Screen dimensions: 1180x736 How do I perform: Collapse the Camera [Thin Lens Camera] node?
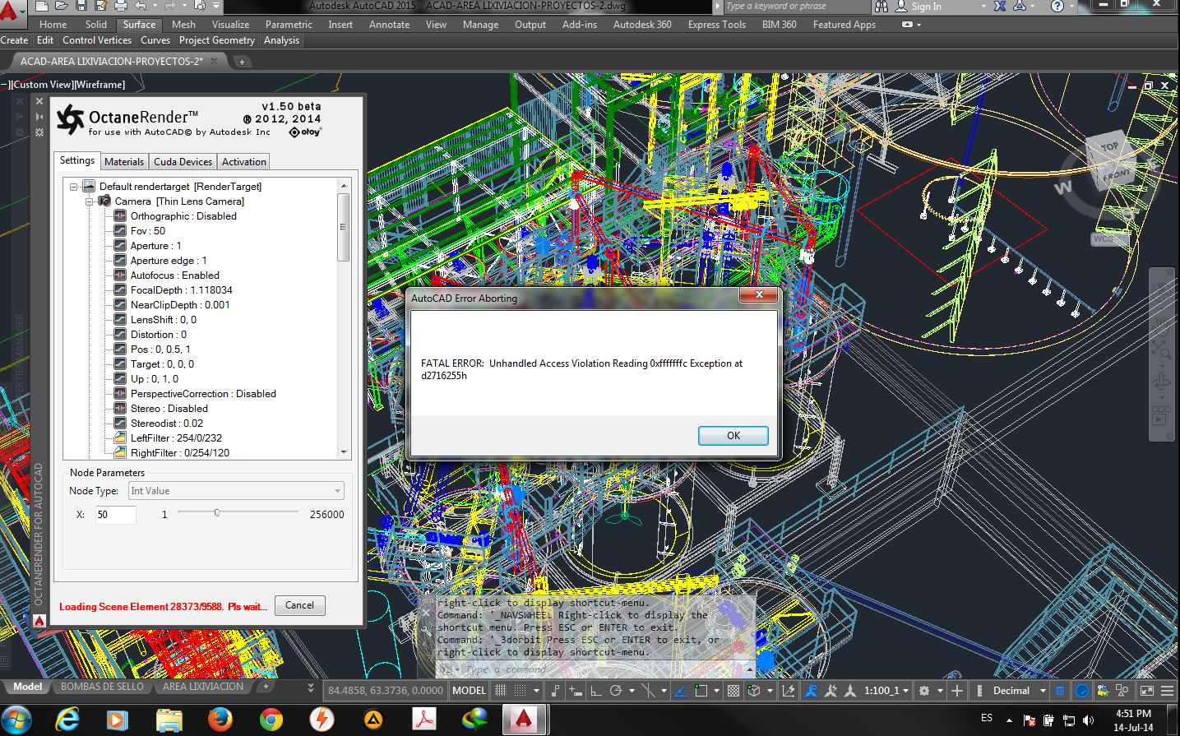(89, 201)
